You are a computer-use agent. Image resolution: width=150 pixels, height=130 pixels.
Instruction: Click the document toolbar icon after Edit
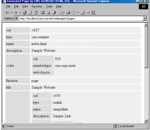[x=82, y=13]
